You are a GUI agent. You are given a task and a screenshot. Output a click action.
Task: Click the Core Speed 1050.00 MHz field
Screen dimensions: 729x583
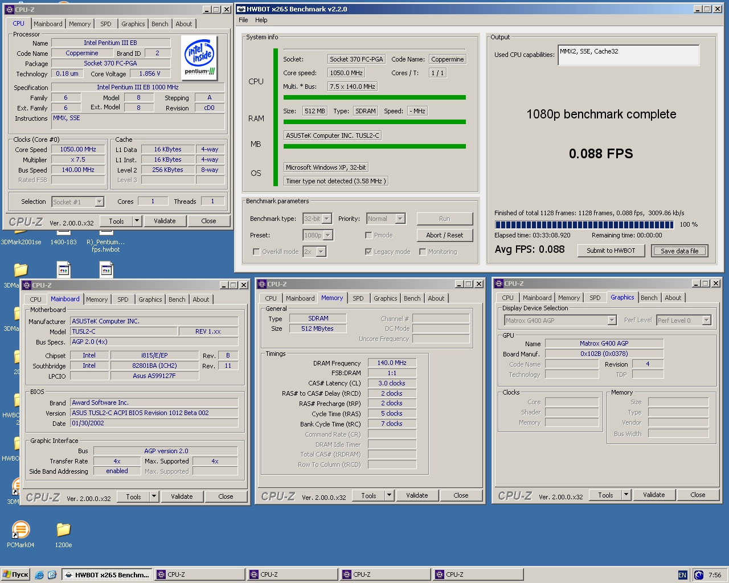tap(78, 150)
